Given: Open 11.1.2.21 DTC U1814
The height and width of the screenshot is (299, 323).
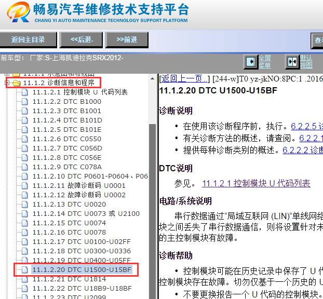Looking at the screenshot, I should click(x=69, y=279).
